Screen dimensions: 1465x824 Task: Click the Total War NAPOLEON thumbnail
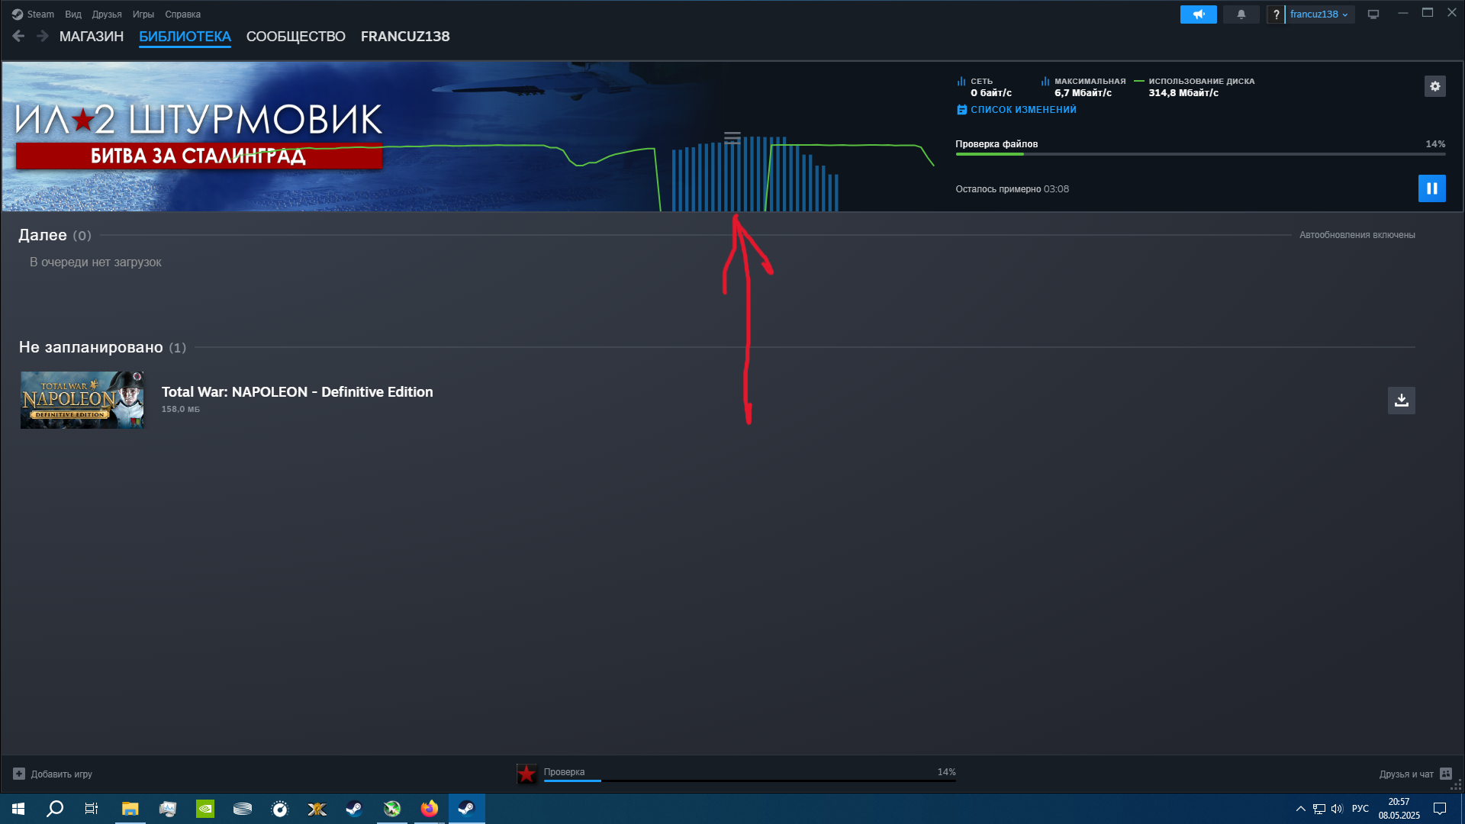pos(82,400)
